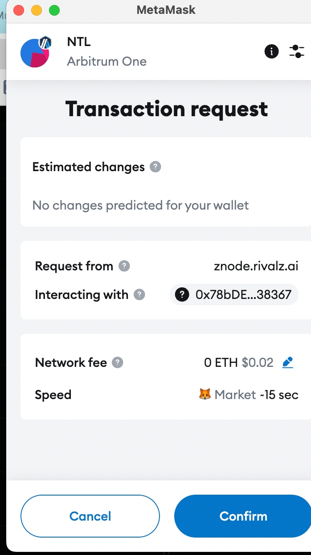Image resolution: width=311 pixels, height=555 pixels.
Task: Click the unknown contract question mark icon
Action: pyautogui.click(x=182, y=295)
